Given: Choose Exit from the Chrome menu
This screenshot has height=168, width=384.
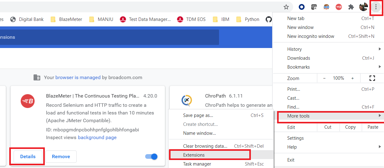Looking at the screenshot, I should (x=328, y=160).
